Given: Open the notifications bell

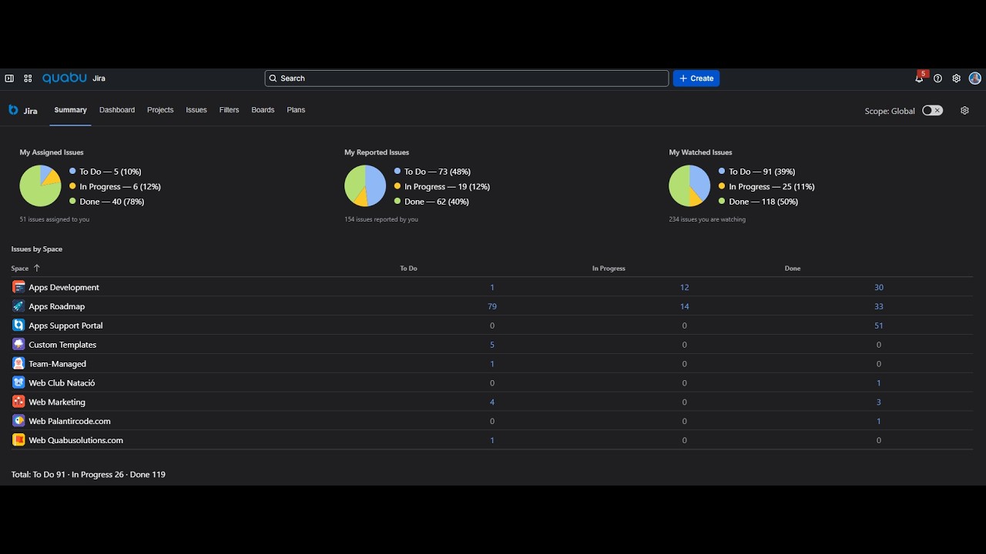Looking at the screenshot, I should point(919,78).
